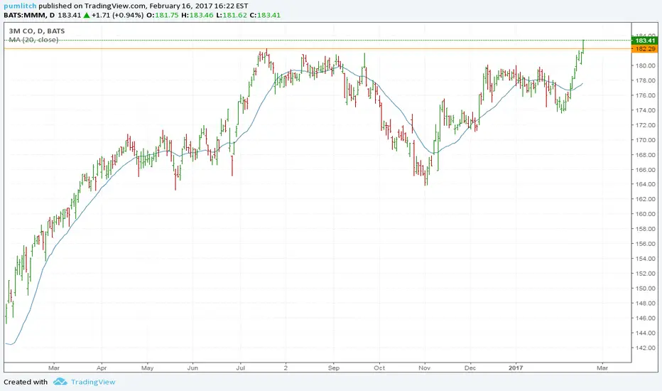Click the 142.00 label on the price axis

coord(646,348)
